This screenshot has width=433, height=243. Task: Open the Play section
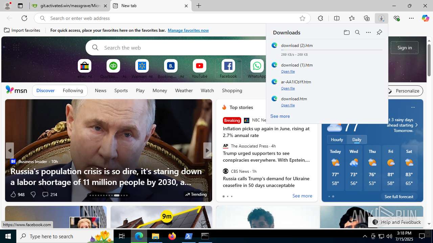click(140, 90)
